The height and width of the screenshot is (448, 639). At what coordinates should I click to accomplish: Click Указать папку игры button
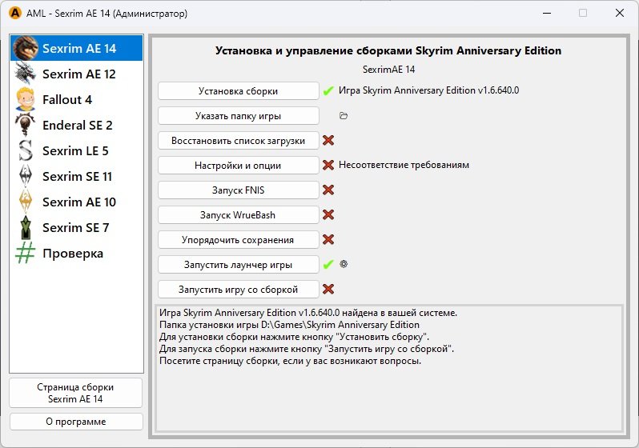238,116
